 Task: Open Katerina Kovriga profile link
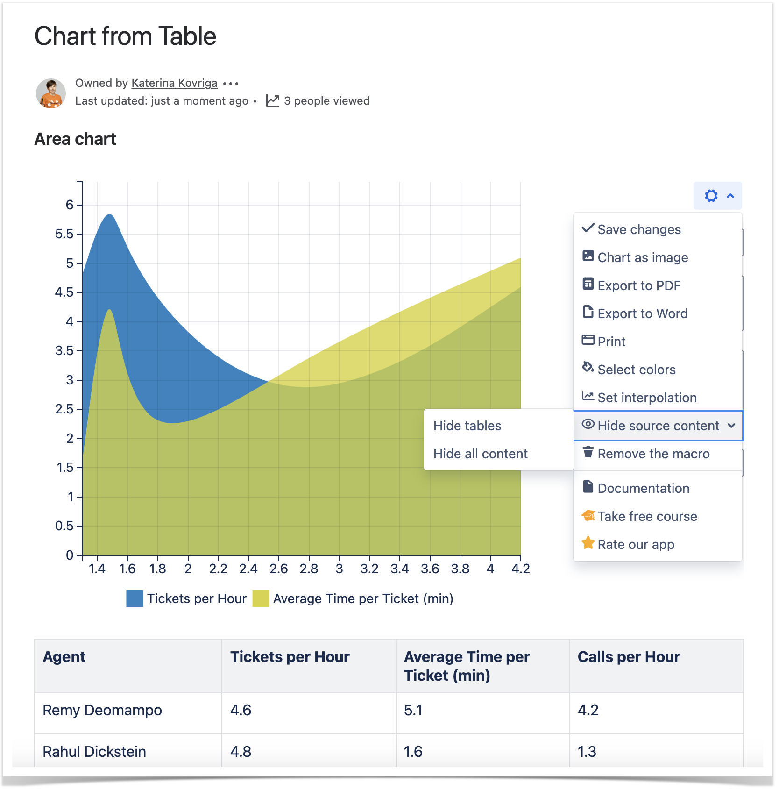coord(174,83)
